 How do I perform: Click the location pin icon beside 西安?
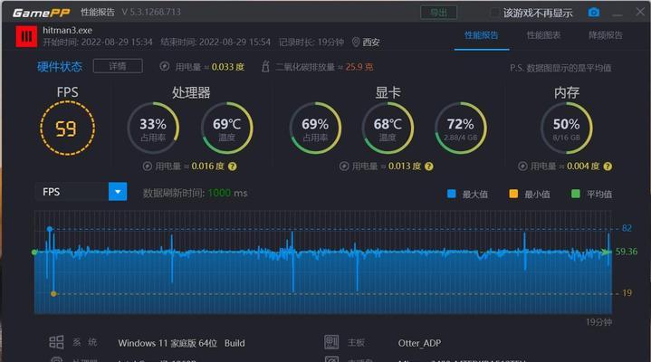click(356, 42)
